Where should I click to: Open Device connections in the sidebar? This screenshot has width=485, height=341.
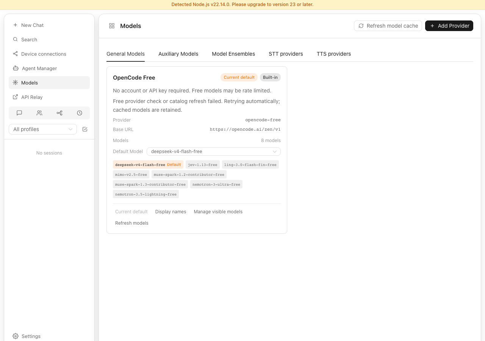[x=49, y=54]
